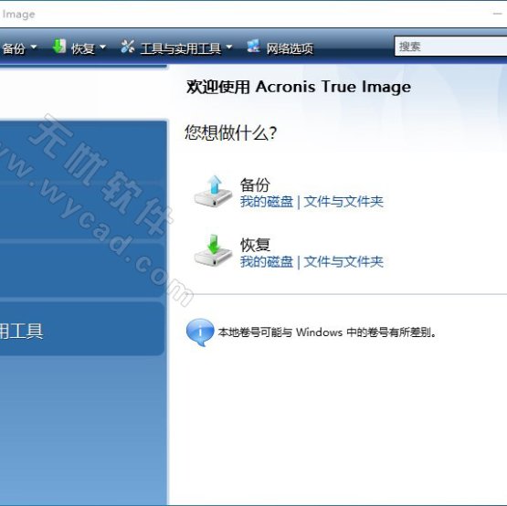
Task: Expand the 备份 toolbar dropdown arrow
Action: click(33, 47)
